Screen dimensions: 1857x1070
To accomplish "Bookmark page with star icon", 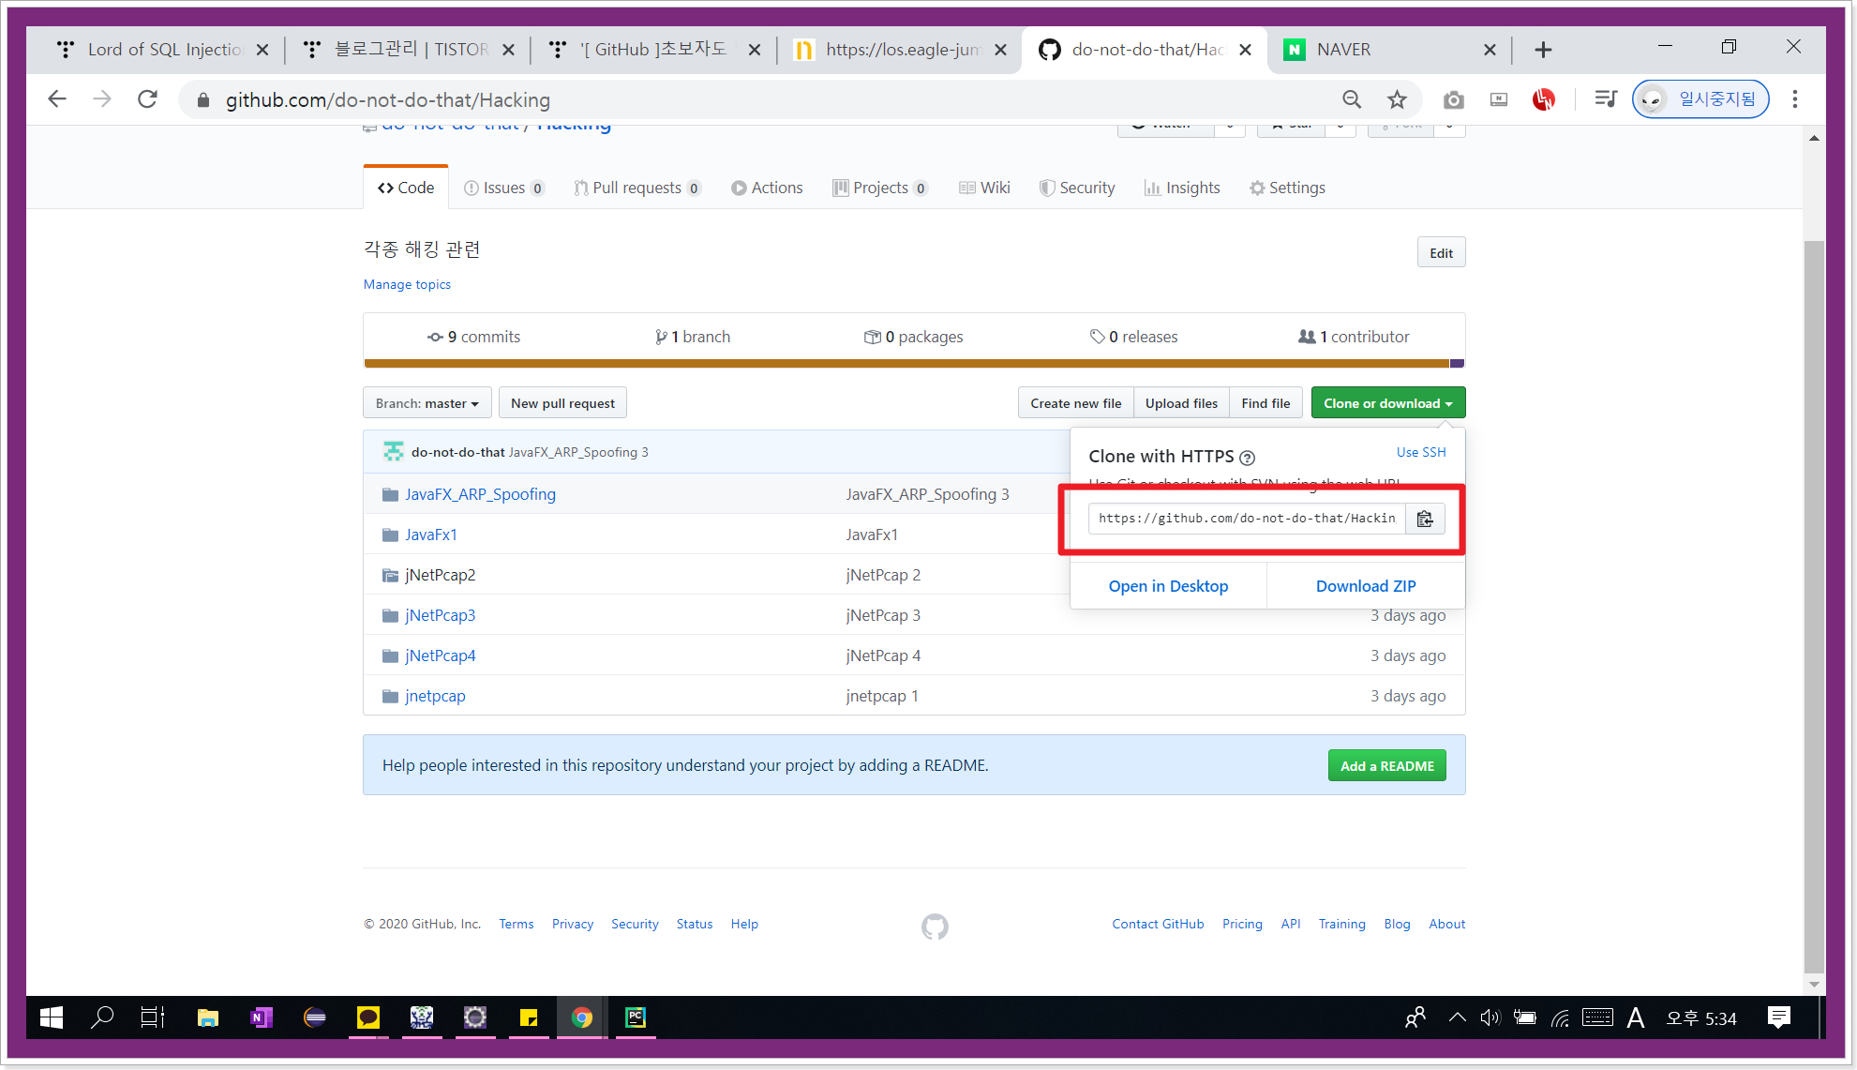I will [1397, 99].
